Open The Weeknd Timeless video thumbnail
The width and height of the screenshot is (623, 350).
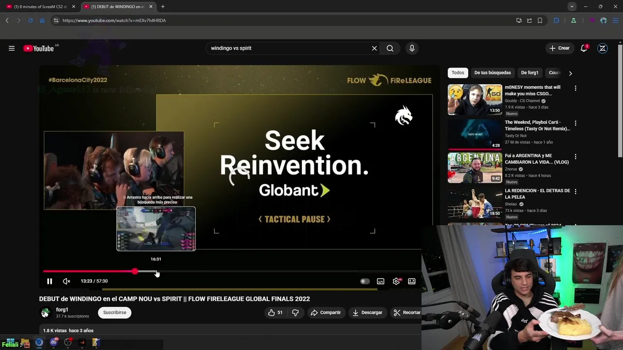[x=475, y=135]
